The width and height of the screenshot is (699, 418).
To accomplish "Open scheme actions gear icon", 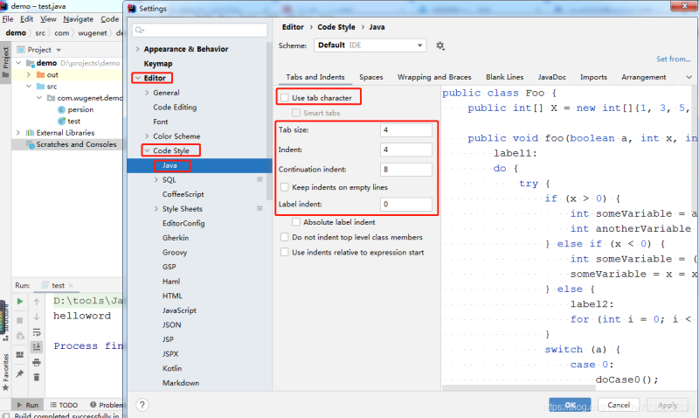I will [x=440, y=45].
